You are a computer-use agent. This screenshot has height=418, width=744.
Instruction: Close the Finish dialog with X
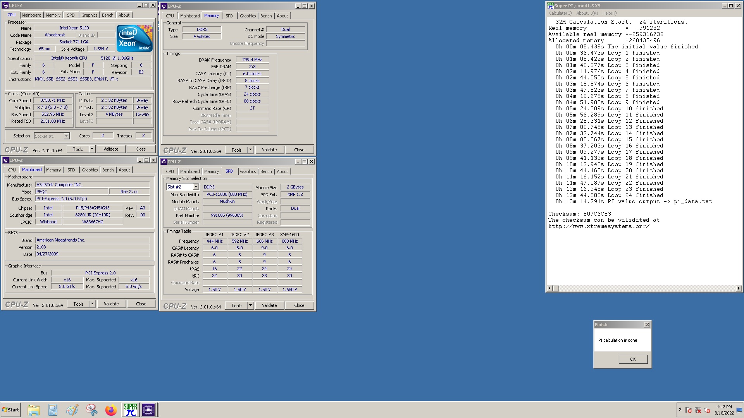[647, 325]
